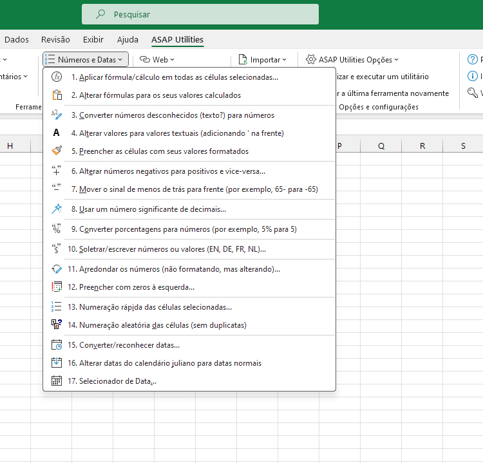
Task: Click the clipboard icon for Alterar fórmulas
Action: click(x=57, y=95)
